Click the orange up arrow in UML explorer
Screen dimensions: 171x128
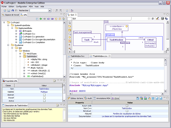[56, 19]
